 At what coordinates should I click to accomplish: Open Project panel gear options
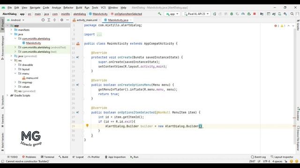pos(61,20)
